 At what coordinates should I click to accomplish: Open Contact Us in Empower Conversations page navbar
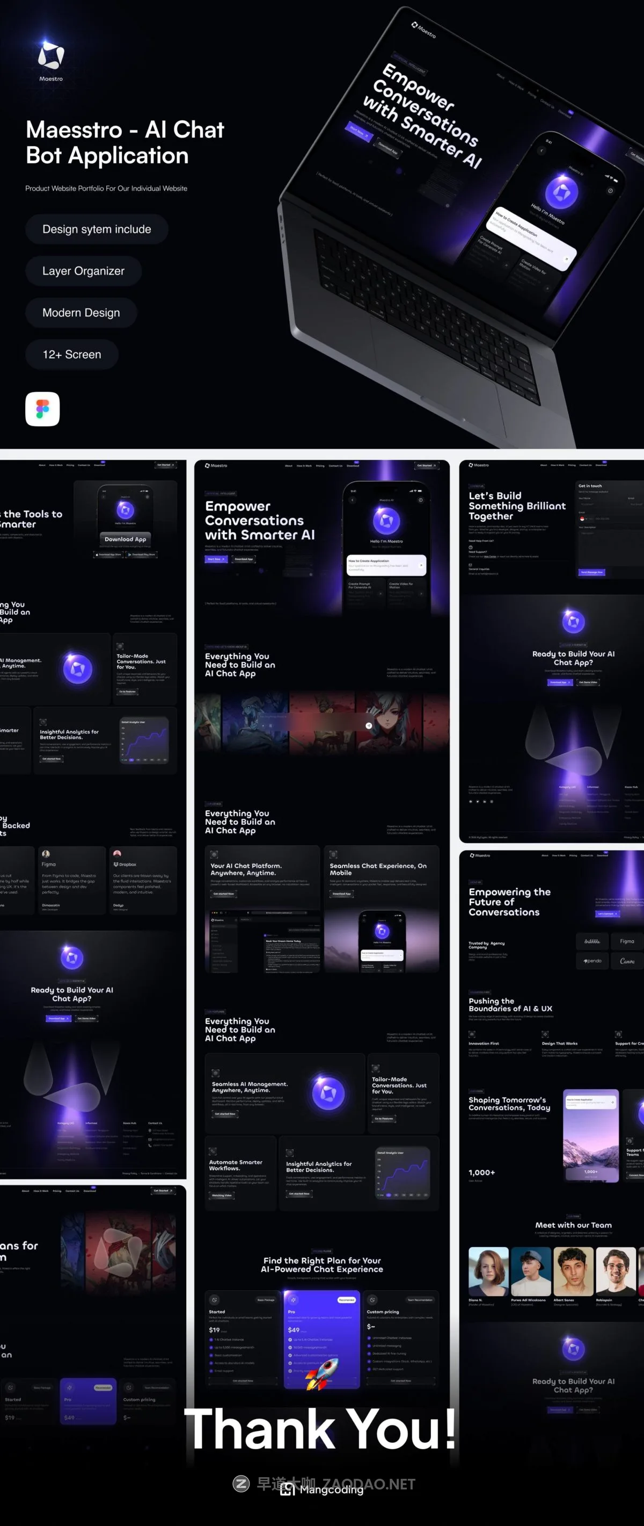pyautogui.click(x=335, y=466)
